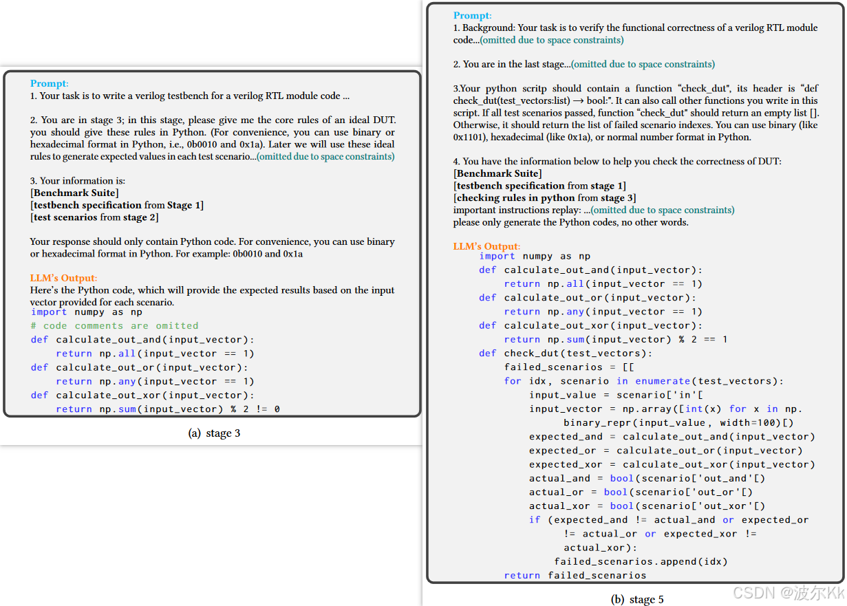Click the "binary_repr(input_value, width=100)[)" line

tap(678, 422)
